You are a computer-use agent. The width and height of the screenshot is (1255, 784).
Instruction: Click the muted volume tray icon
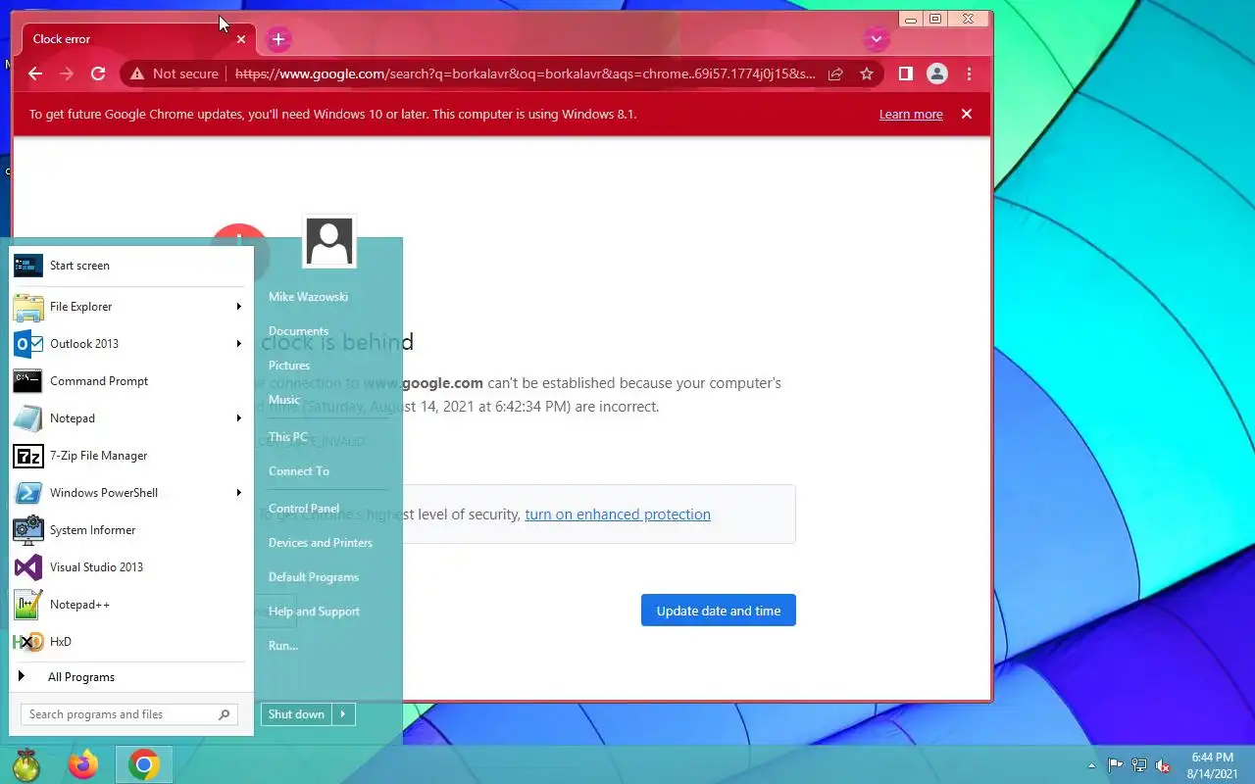pyautogui.click(x=1163, y=765)
